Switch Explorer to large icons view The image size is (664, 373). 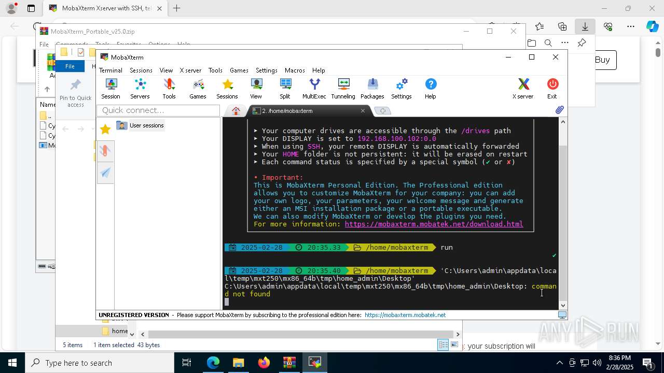tap(454, 345)
